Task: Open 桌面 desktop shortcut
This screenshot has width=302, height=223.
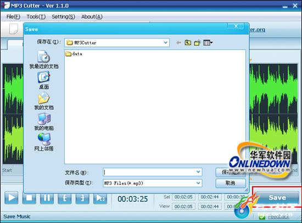Action: pos(44,80)
